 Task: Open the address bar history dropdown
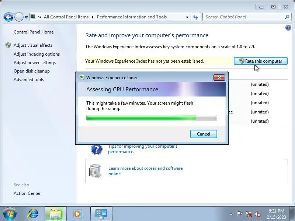[187, 17]
